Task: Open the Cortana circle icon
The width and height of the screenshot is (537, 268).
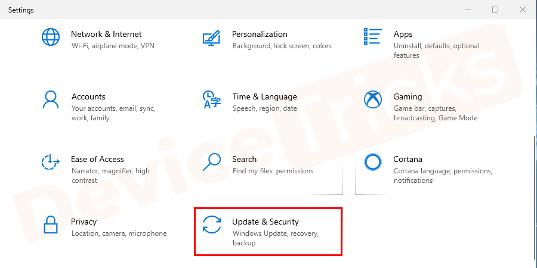Action: 373,162
